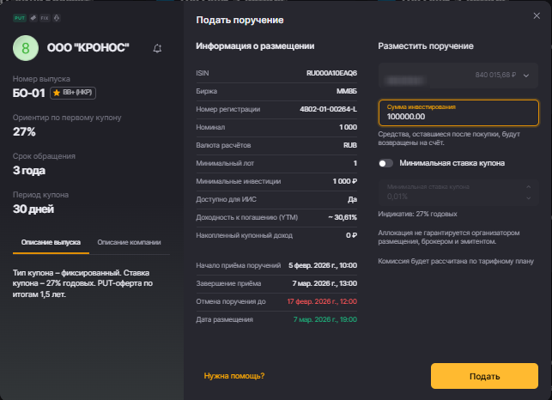This screenshot has width=552, height=400.
Task: Click the registration number 4B02-01-00264-L
Action: (328, 109)
